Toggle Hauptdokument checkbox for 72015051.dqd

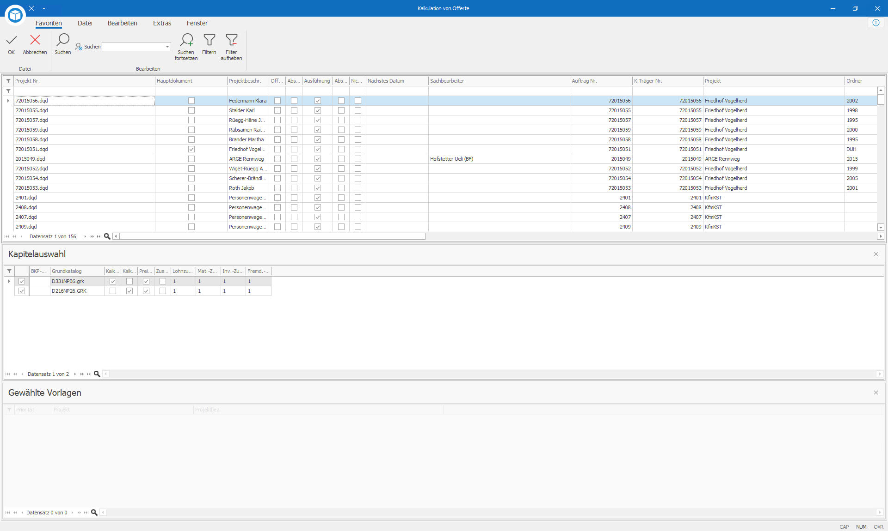click(x=191, y=149)
